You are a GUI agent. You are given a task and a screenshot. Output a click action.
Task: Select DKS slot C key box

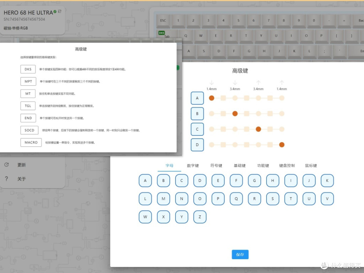[x=197, y=129]
